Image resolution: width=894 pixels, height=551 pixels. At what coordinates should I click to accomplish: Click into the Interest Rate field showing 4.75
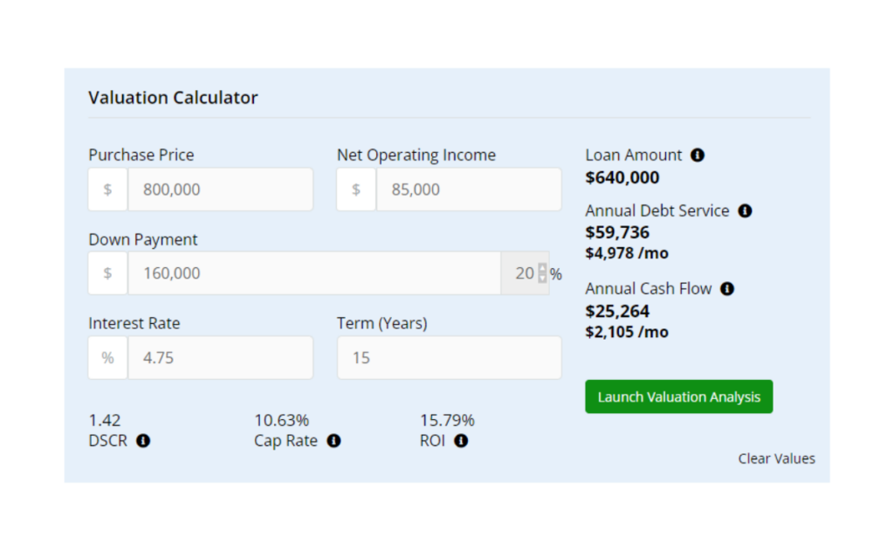point(220,358)
